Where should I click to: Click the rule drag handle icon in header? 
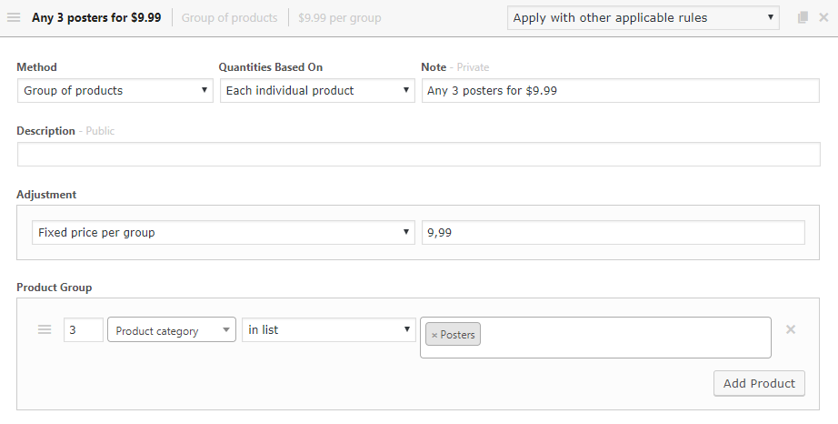click(x=14, y=17)
